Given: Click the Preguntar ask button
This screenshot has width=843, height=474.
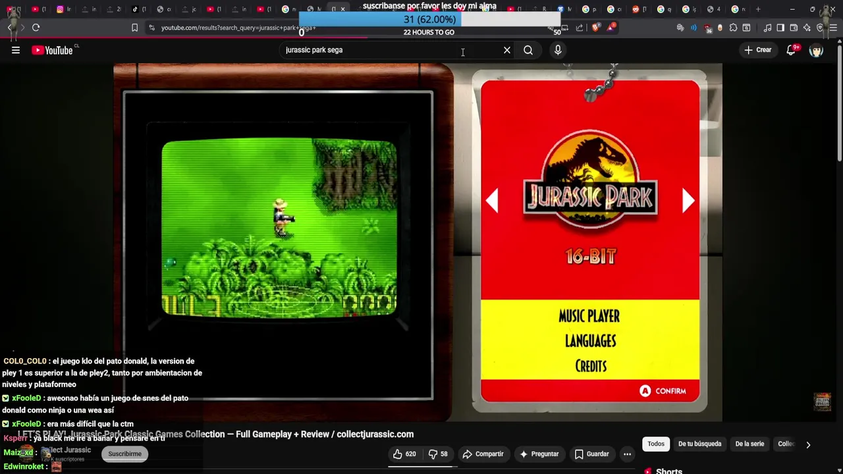Looking at the screenshot, I should 539,454.
